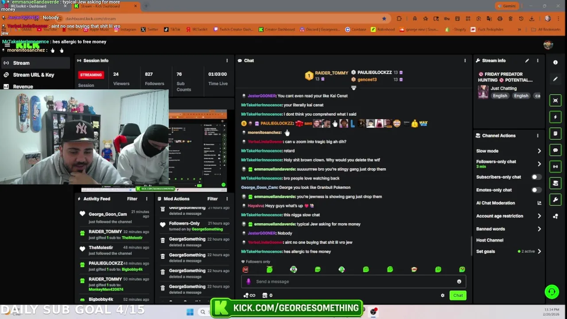Open the Session Info options menu
This screenshot has width=567, height=319.
pos(227,61)
